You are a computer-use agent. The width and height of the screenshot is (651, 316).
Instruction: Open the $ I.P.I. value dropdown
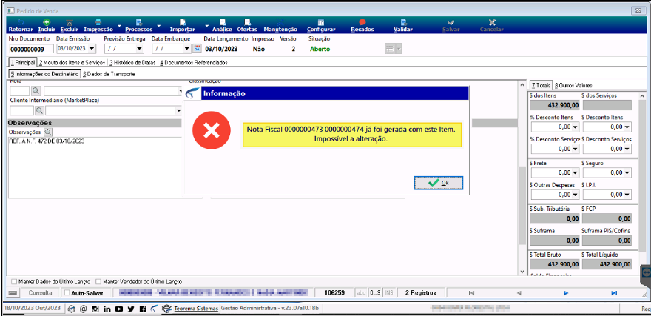point(627,195)
